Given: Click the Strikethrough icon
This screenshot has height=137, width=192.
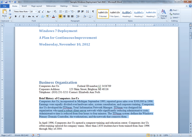Looking at the screenshot, I should pos(29,16).
